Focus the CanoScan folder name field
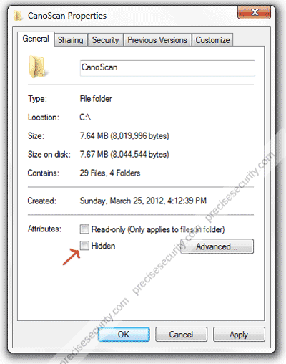 167,68
